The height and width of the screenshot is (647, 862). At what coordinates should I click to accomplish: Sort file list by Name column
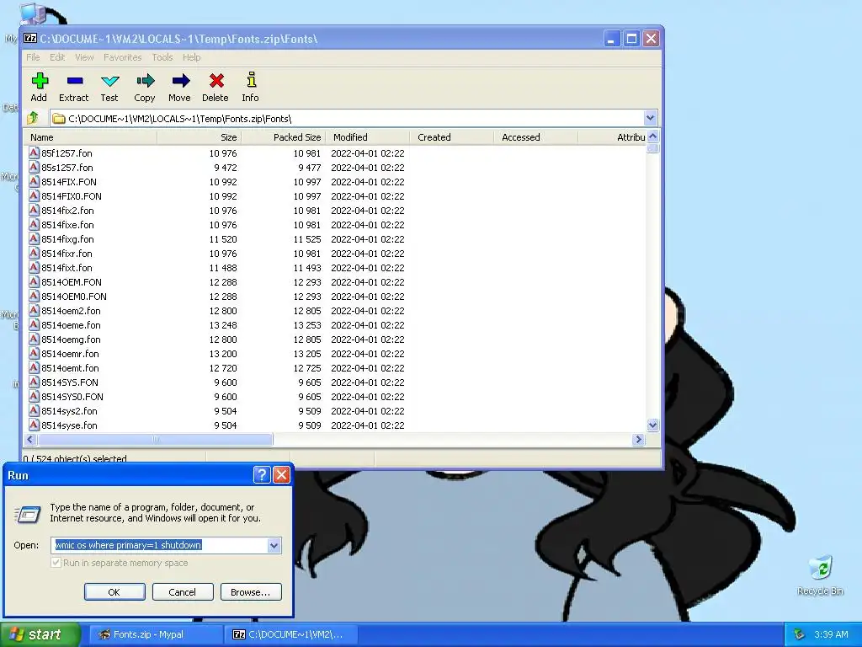(91, 137)
